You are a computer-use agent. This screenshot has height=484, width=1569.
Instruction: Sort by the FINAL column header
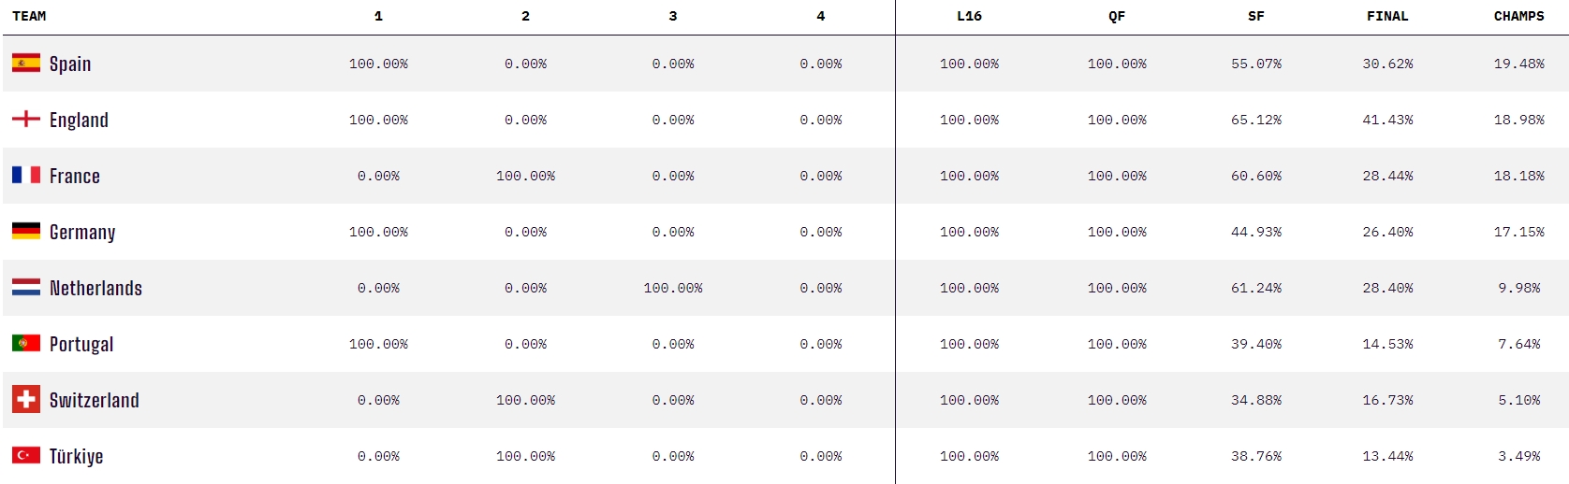(x=1387, y=16)
